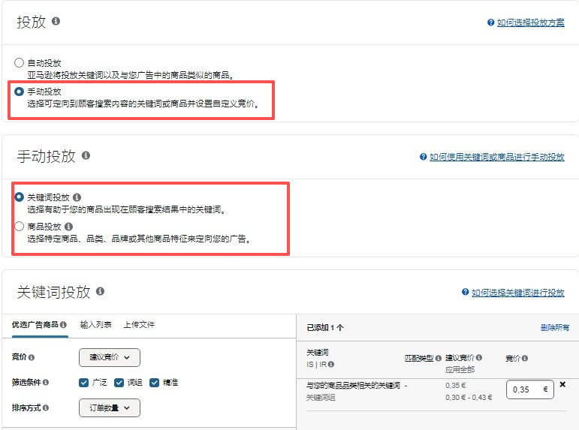The height and width of the screenshot is (430, 579).
Task: Select 商品投放 radio button
Action: click(20, 227)
